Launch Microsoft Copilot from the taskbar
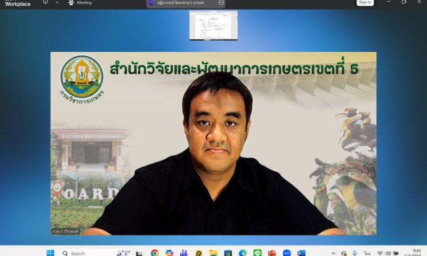 coord(169,253)
